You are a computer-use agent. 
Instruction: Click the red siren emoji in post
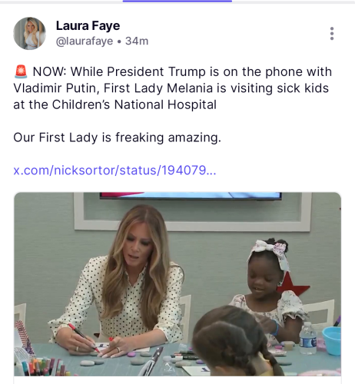[21, 71]
